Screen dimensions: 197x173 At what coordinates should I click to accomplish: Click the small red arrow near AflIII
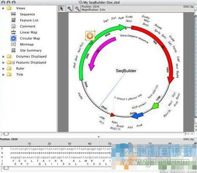click(x=112, y=115)
